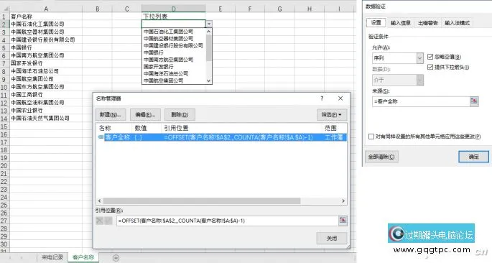The image size is (492, 263).
Task: Click right arrow of 名称管理器 horizontal scrollbar
Action: pos(343,201)
